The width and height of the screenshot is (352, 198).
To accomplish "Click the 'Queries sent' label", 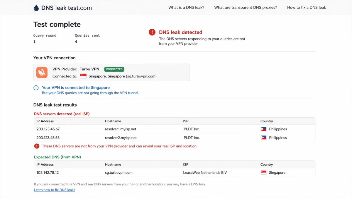I will click(x=87, y=35).
